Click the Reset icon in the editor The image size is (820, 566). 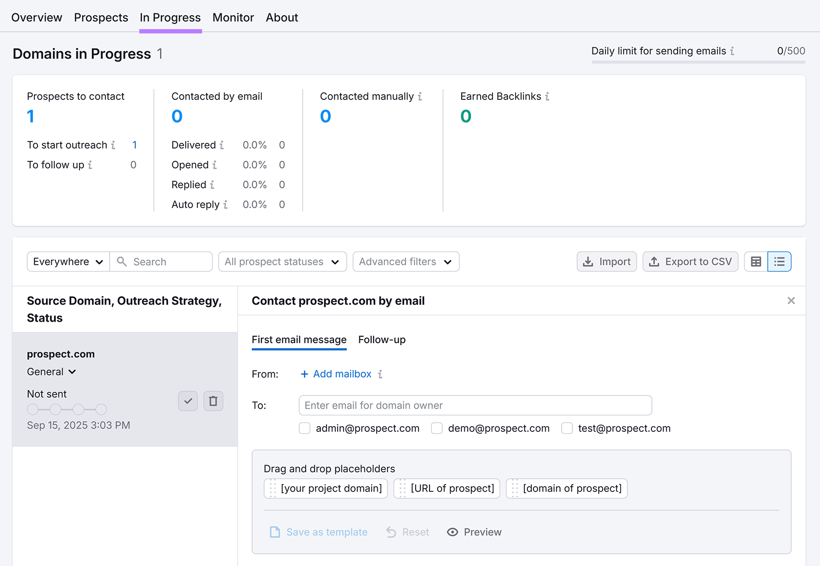(390, 532)
